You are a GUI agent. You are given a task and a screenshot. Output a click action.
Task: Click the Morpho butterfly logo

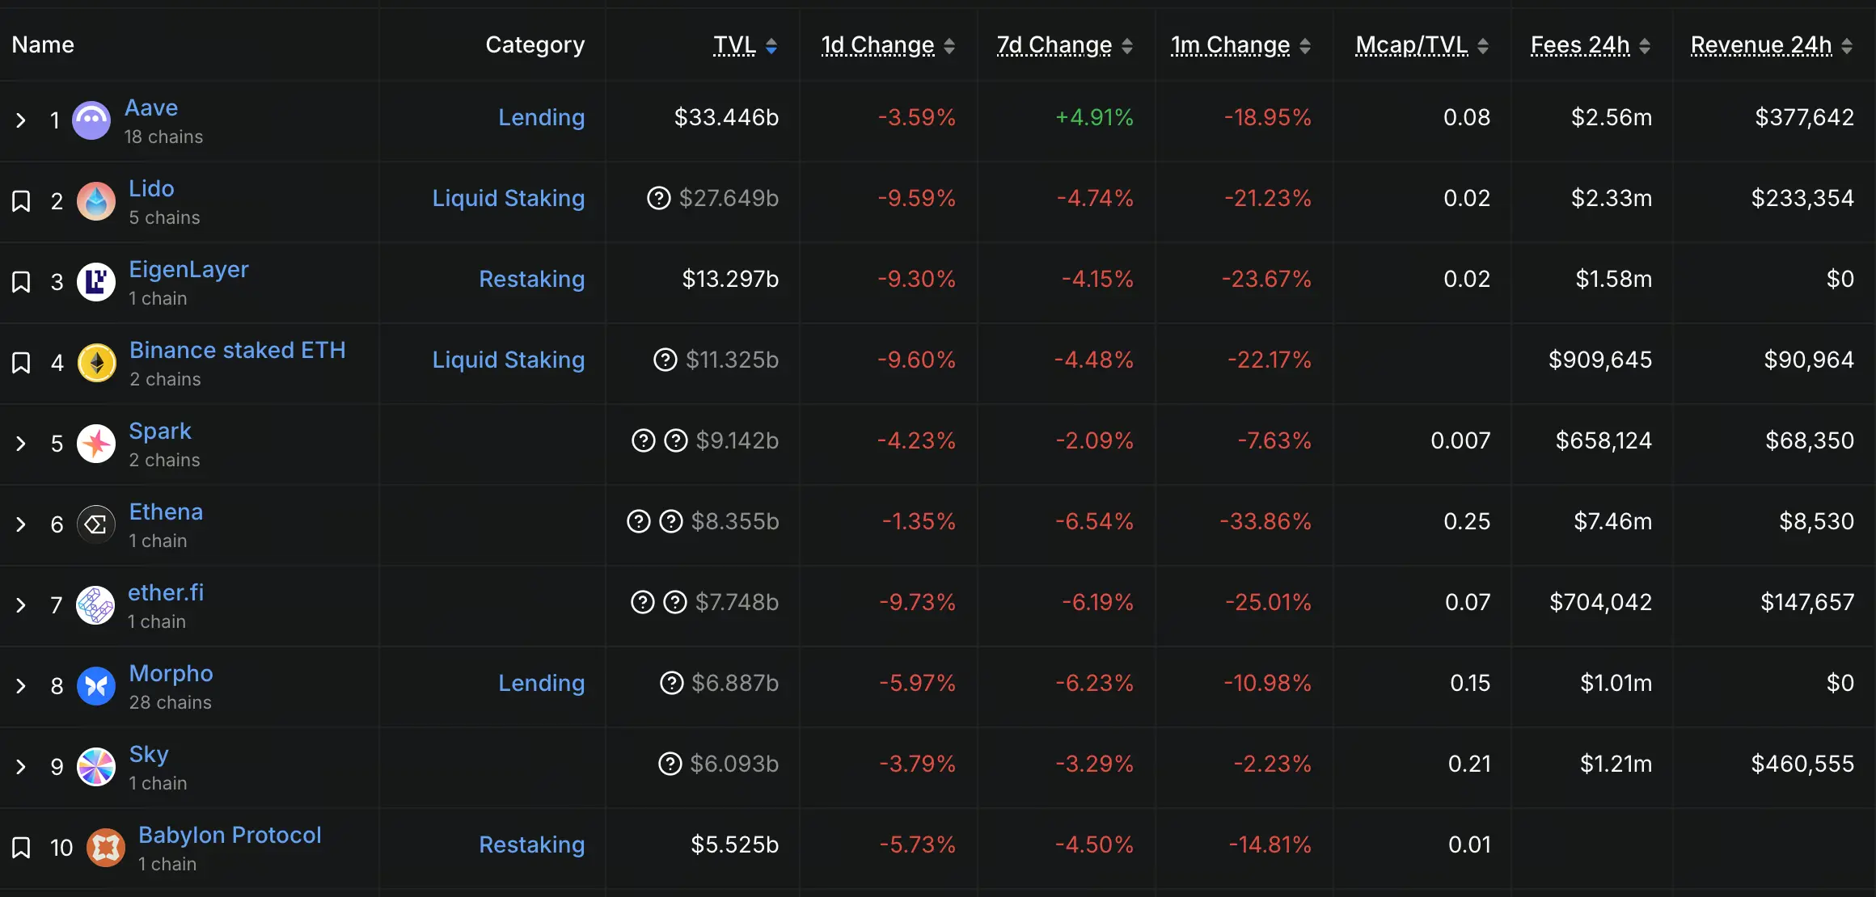tap(95, 685)
